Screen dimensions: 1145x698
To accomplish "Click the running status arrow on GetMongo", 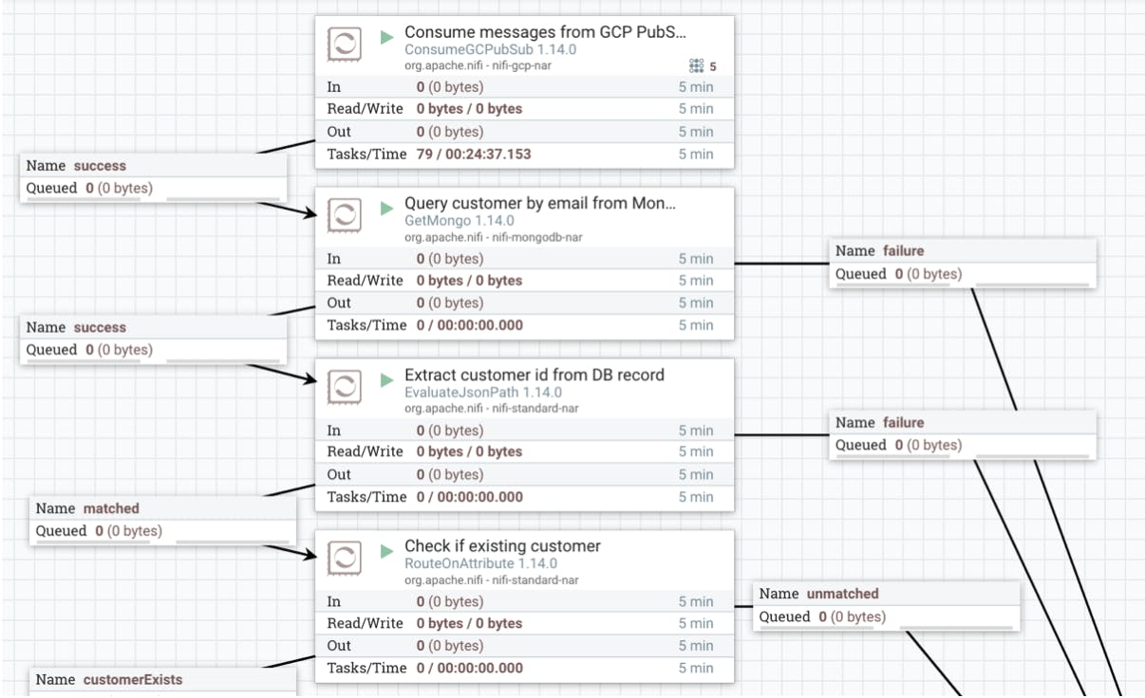I will pos(387,209).
